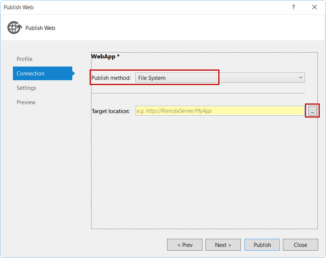Viewport: 326px width, 258px height.
Task: Click the < Prev button
Action: (x=185, y=245)
